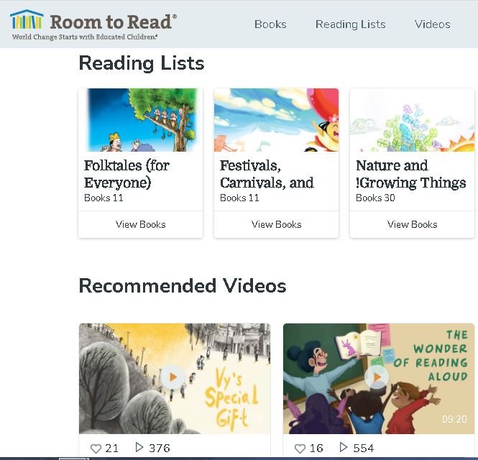Click Nature and Growing Things cover image
The image size is (478, 460).
click(x=412, y=120)
